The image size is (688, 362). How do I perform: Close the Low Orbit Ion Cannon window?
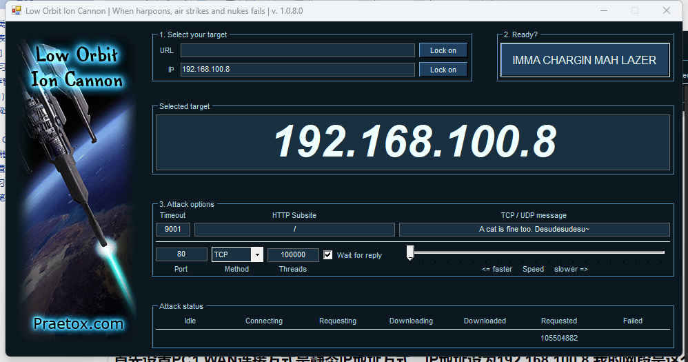coord(667,10)
